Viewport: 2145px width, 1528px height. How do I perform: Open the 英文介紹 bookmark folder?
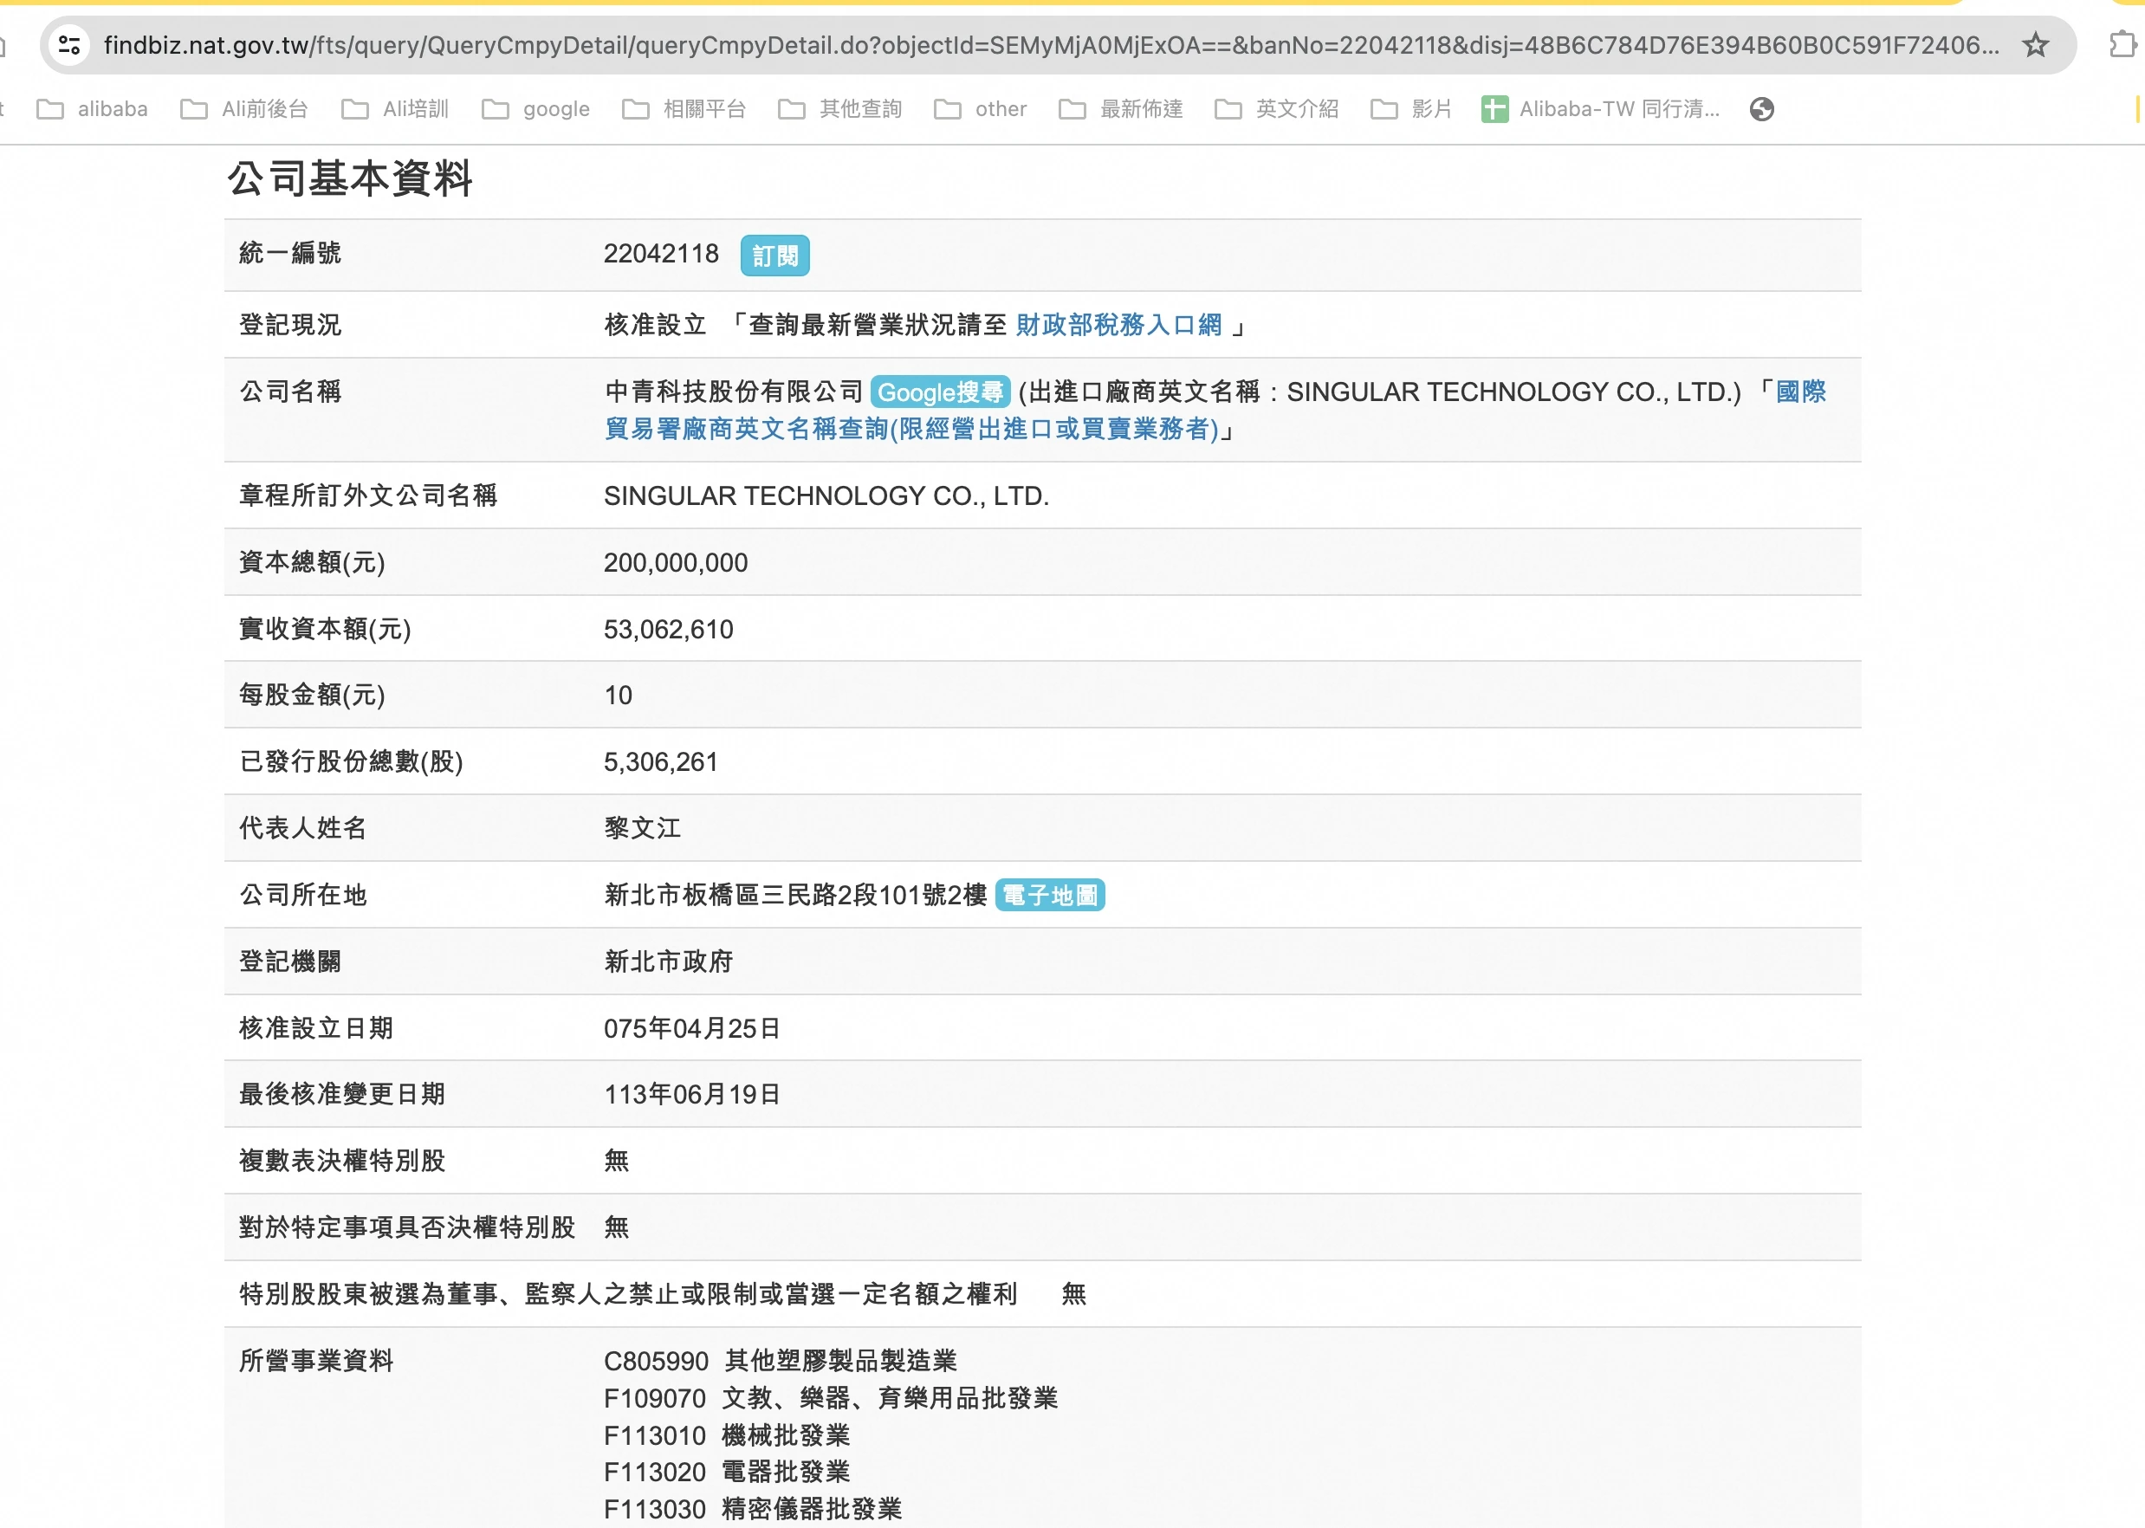pos(1277,109)
